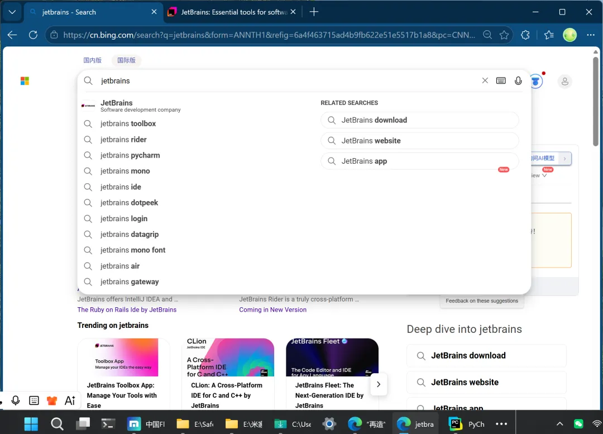Click 'Feedback on these suggestions'
Screen dimensions: 603x434
coord(481,301)
